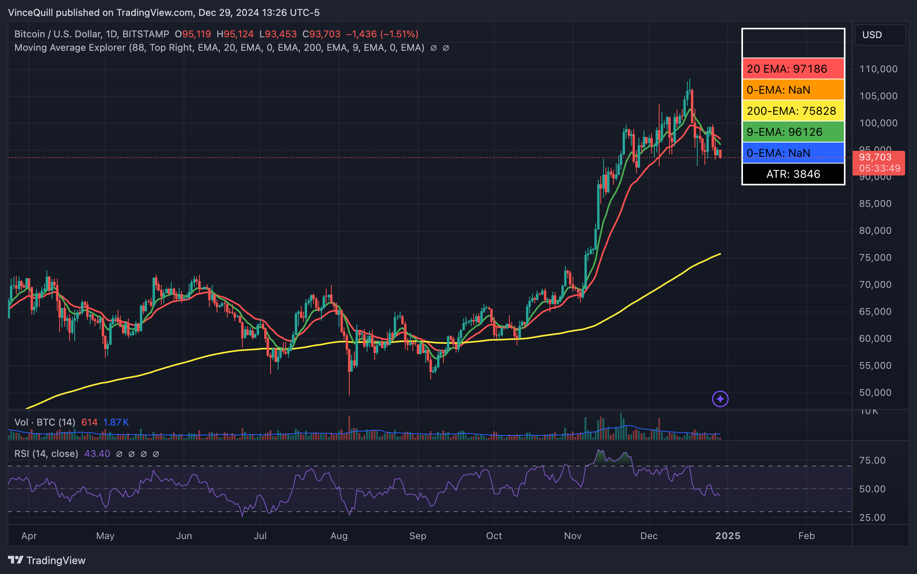Click BITSTAMP exchange name to change data source
917x574 pixels.
(x=145, y=34)
